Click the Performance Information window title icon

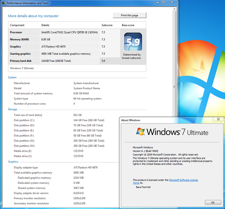[4, 3]
